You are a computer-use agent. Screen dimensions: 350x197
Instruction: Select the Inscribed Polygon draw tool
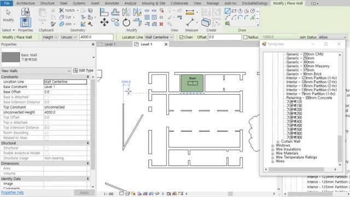[x=240, y=11]
